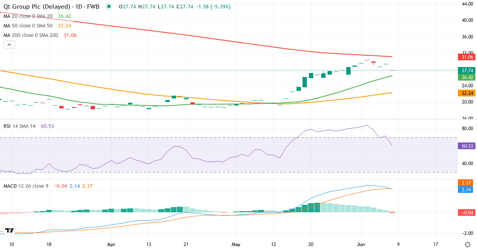The width and height of the screenshot is (477, 250).
Task: Select the MACD 12 26 close 9 legend
Action: coord(26,186)
